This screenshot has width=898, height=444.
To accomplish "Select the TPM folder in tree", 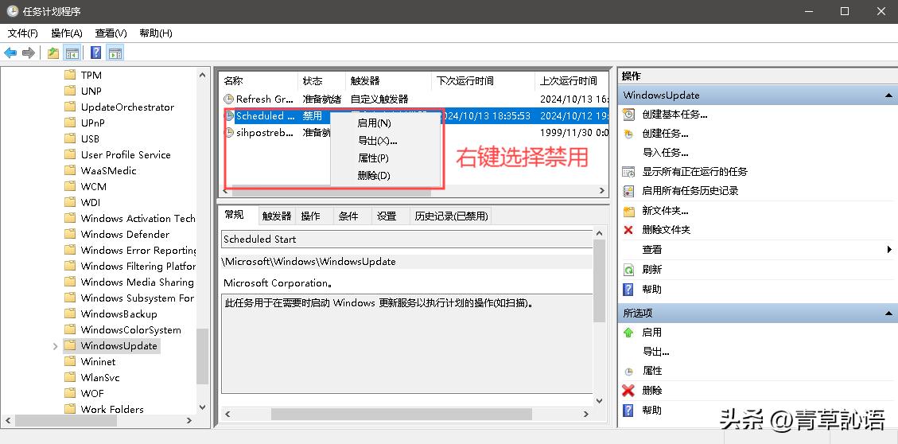I will click(91, 75).
